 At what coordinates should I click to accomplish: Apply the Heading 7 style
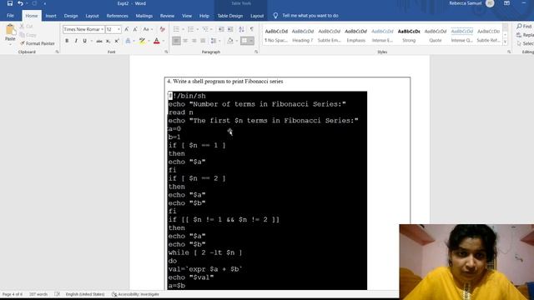[x=303, y=35]
